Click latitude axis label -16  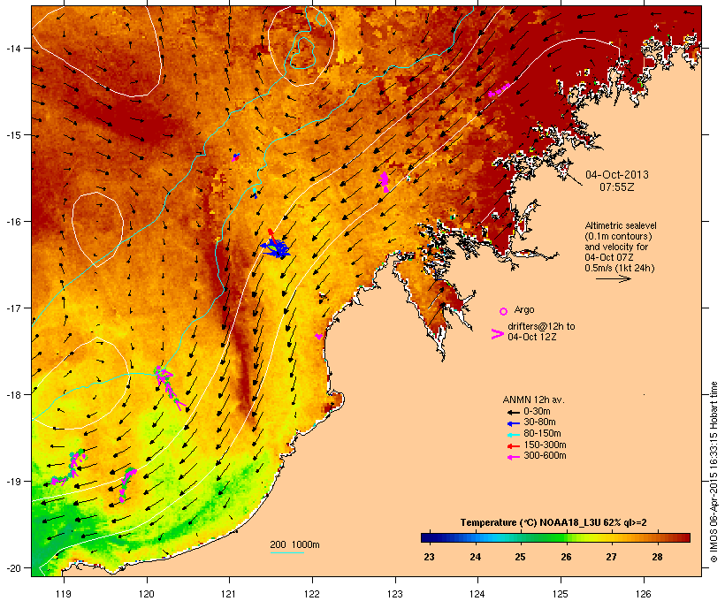click(13, 222)
